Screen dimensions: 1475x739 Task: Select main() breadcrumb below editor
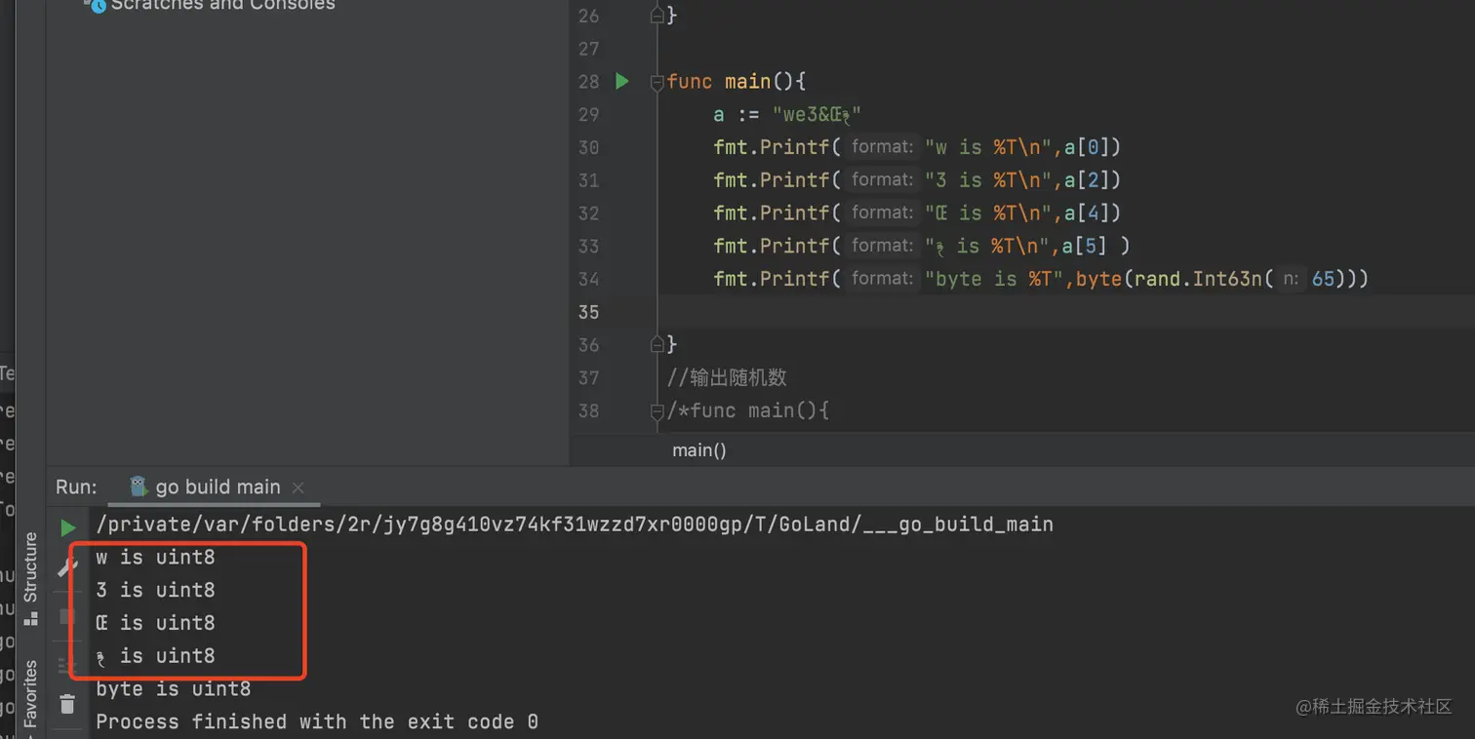click(x=699, y=450)
